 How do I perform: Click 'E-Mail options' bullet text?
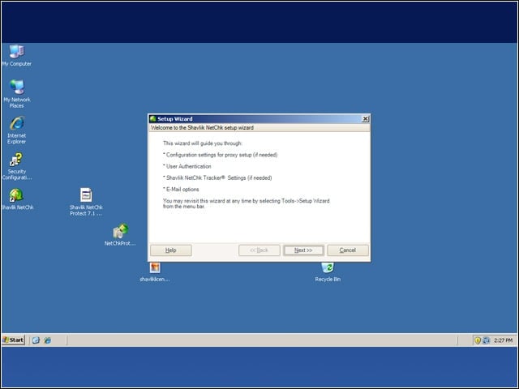coord(182,190)
